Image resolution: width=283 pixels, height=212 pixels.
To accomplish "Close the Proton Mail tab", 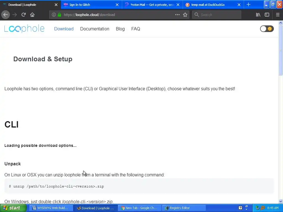I will [178, 5].
